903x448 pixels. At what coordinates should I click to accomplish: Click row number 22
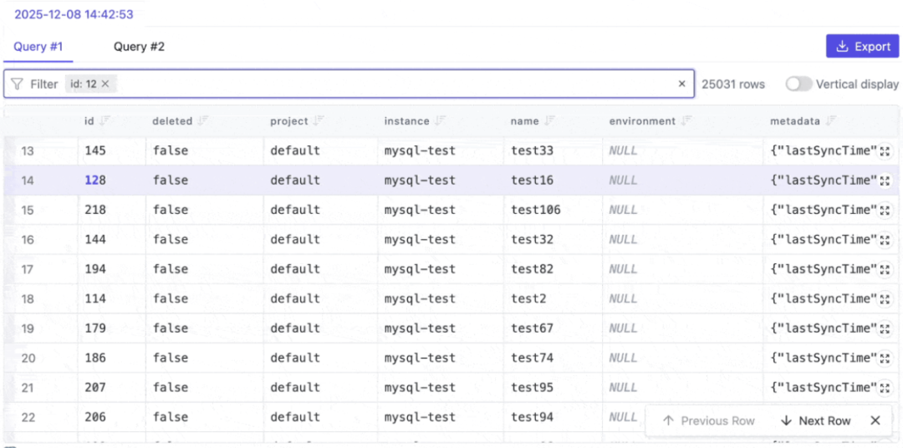click(x=28, y=417)
